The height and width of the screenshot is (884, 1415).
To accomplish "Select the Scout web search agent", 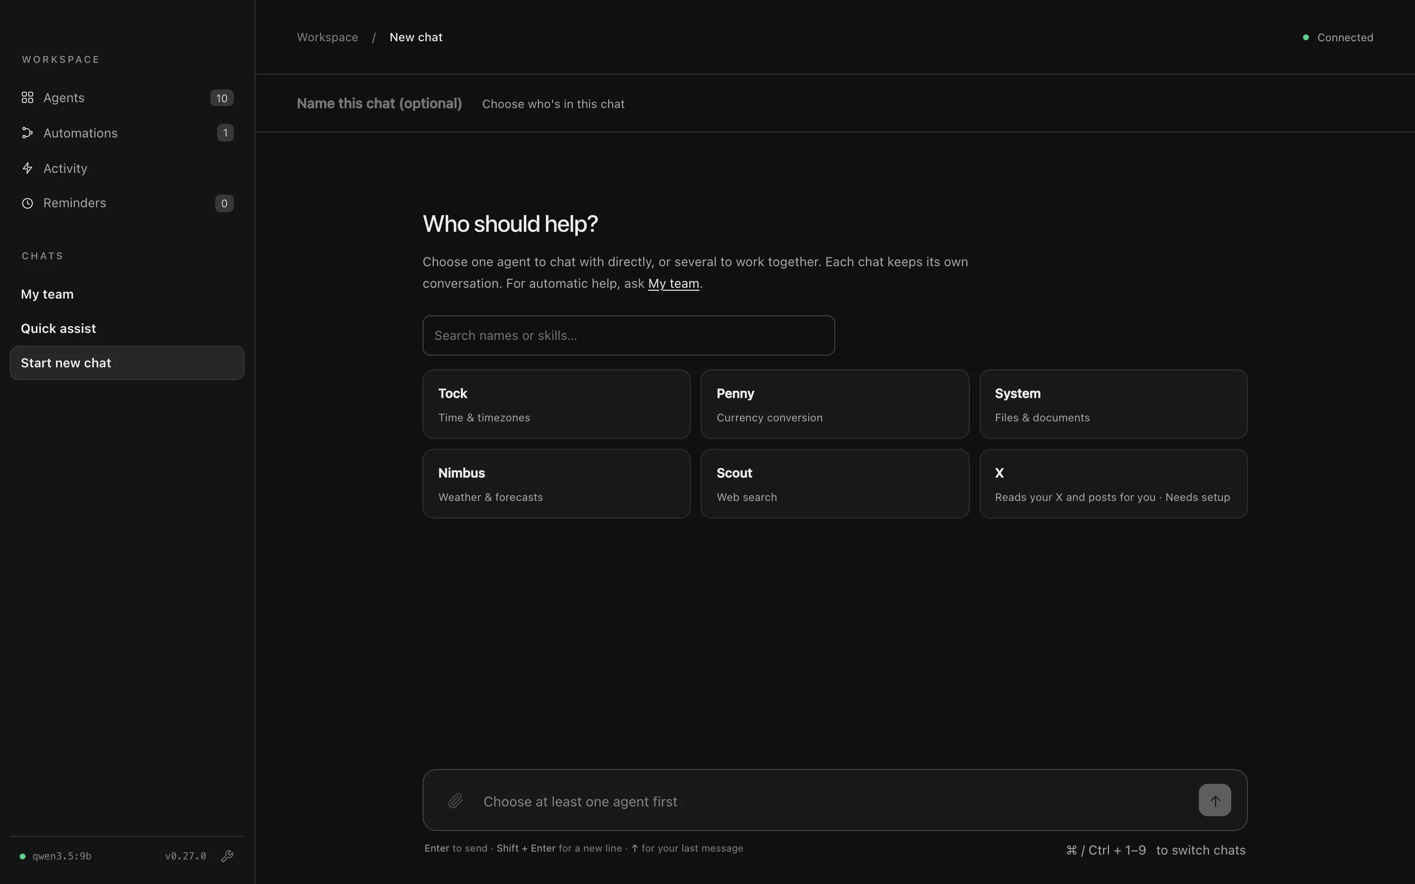I will (x=835, y=484).
